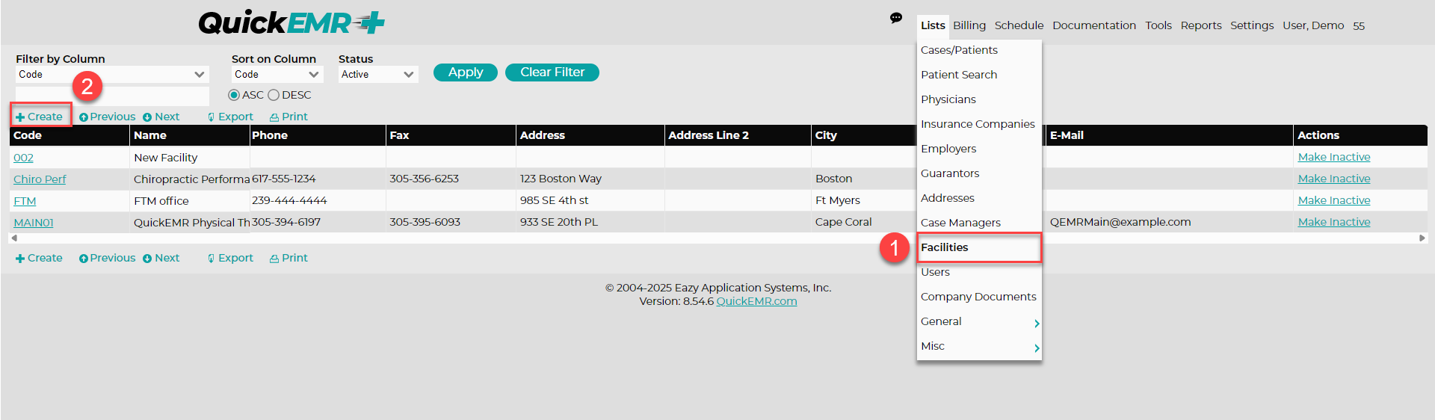Expand the General submenu

(x=979, y=321)
